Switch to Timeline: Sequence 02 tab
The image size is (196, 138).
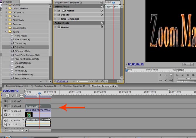[45, 86]
